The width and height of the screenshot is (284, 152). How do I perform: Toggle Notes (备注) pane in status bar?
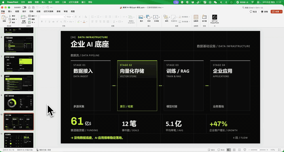pos(211,150)
